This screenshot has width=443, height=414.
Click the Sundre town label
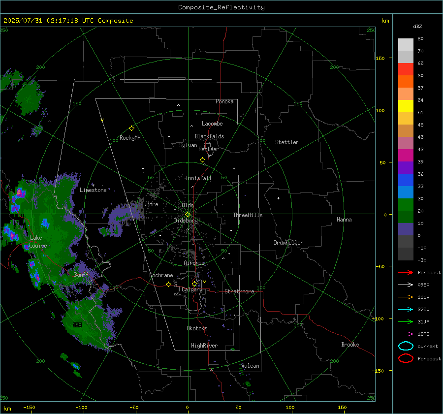(x=149, y=204)
